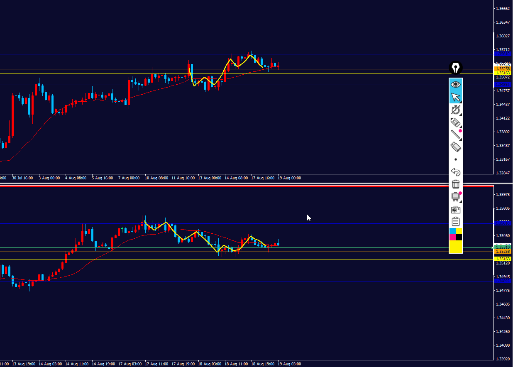513x367 pixels.
Task: Click the 1.34757 price on upper axis
Action: pos(503,91)
